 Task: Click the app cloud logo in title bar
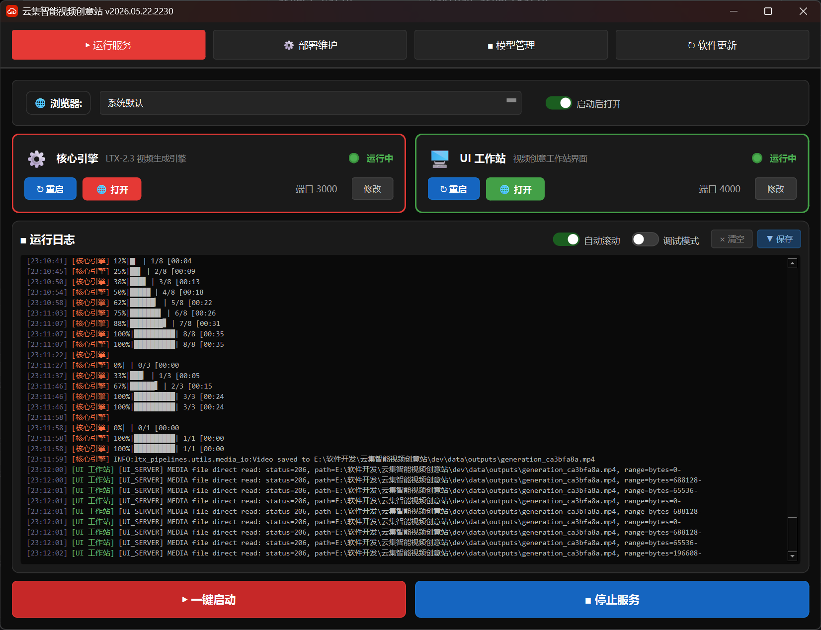[x=11, y=11]
